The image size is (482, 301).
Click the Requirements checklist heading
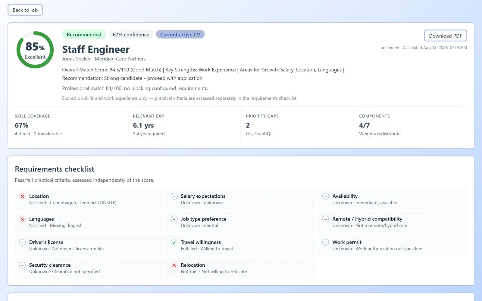pos(55,169)
